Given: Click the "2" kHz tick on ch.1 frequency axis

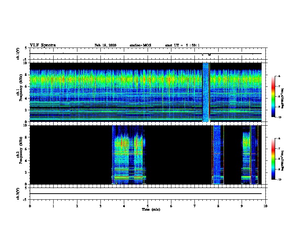Looking at the screenshot, I should tap(26, 110).
